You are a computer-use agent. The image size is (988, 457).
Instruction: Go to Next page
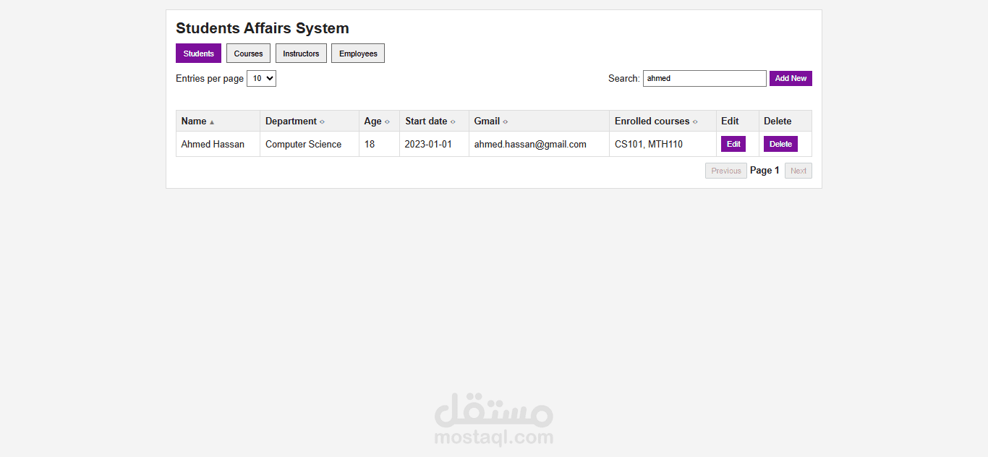click(x=799, y=171)
